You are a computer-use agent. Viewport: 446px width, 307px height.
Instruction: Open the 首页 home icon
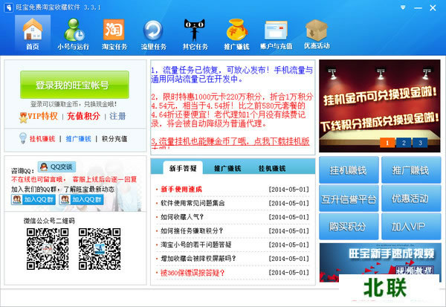32,33
